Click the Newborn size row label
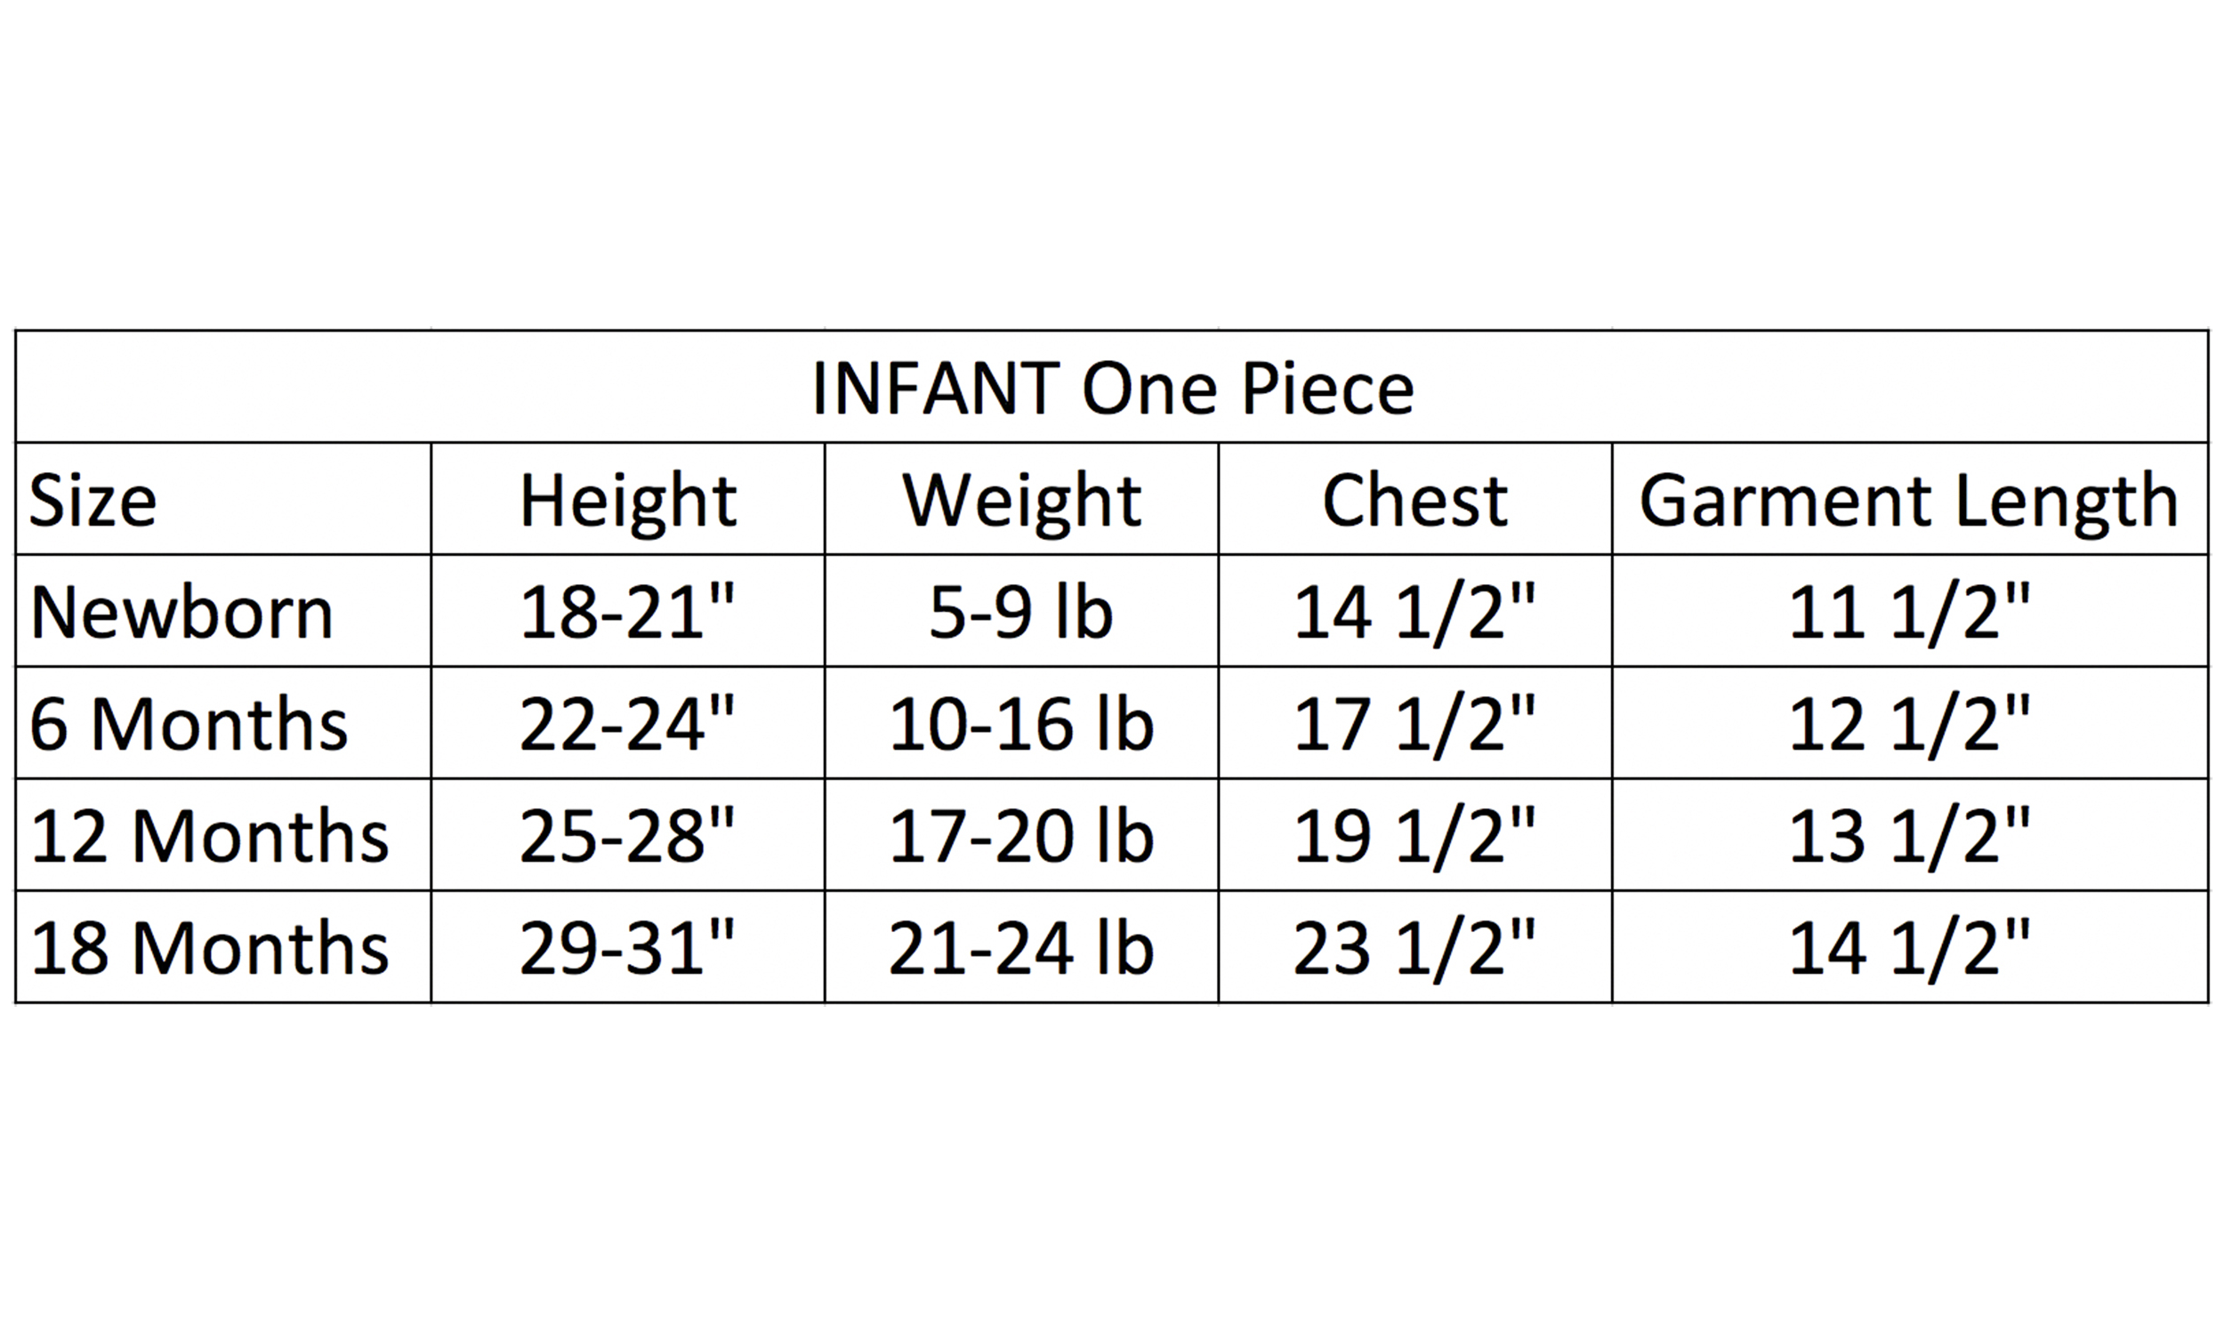 tap(181, 613)
